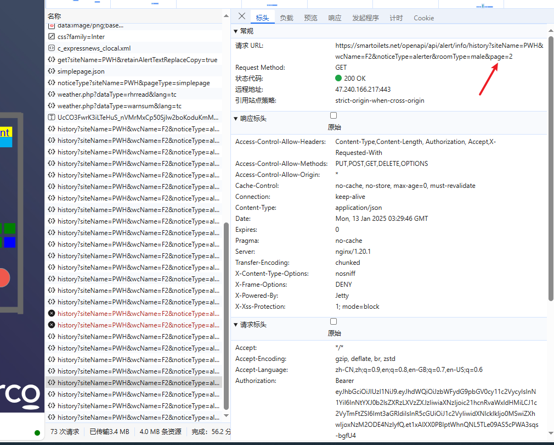Click 73 次请求 in status bar
This screenshot has width=554, height=445.
pos(65,432)
